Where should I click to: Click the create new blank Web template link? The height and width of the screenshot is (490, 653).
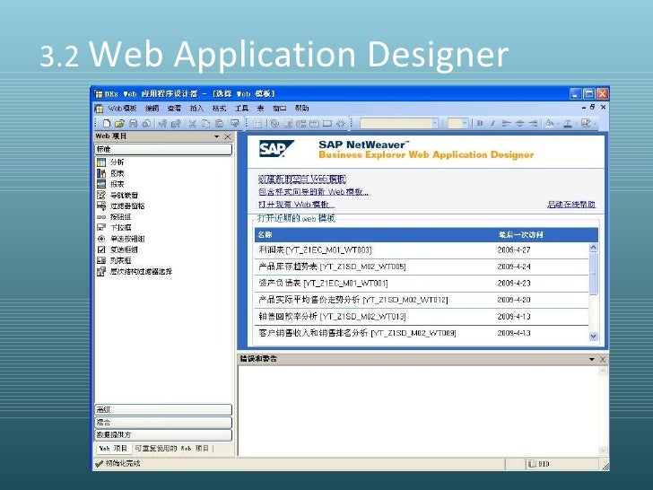tap(302, 179)
